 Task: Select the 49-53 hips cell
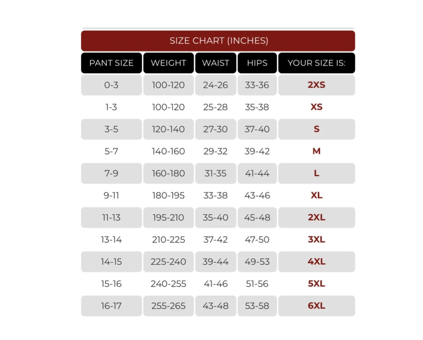(x=257, y=262)
